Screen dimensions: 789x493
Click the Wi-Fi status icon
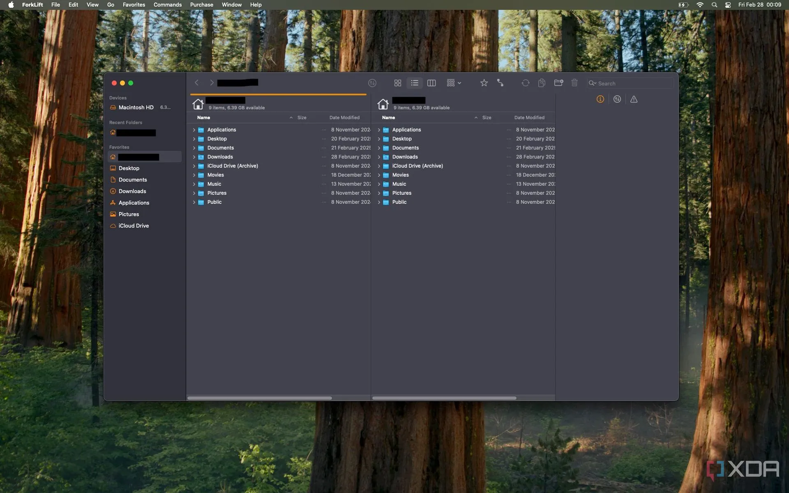pos(700,5)
